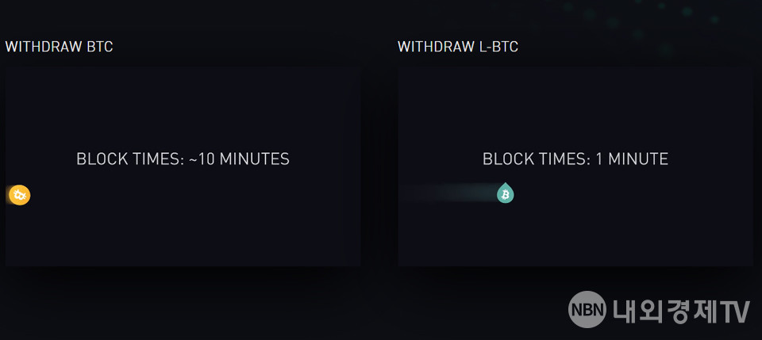Screen dimensions: 762x340
Task: Click the motion trail behind L-BTC droplet
Action: coord(452,193)
